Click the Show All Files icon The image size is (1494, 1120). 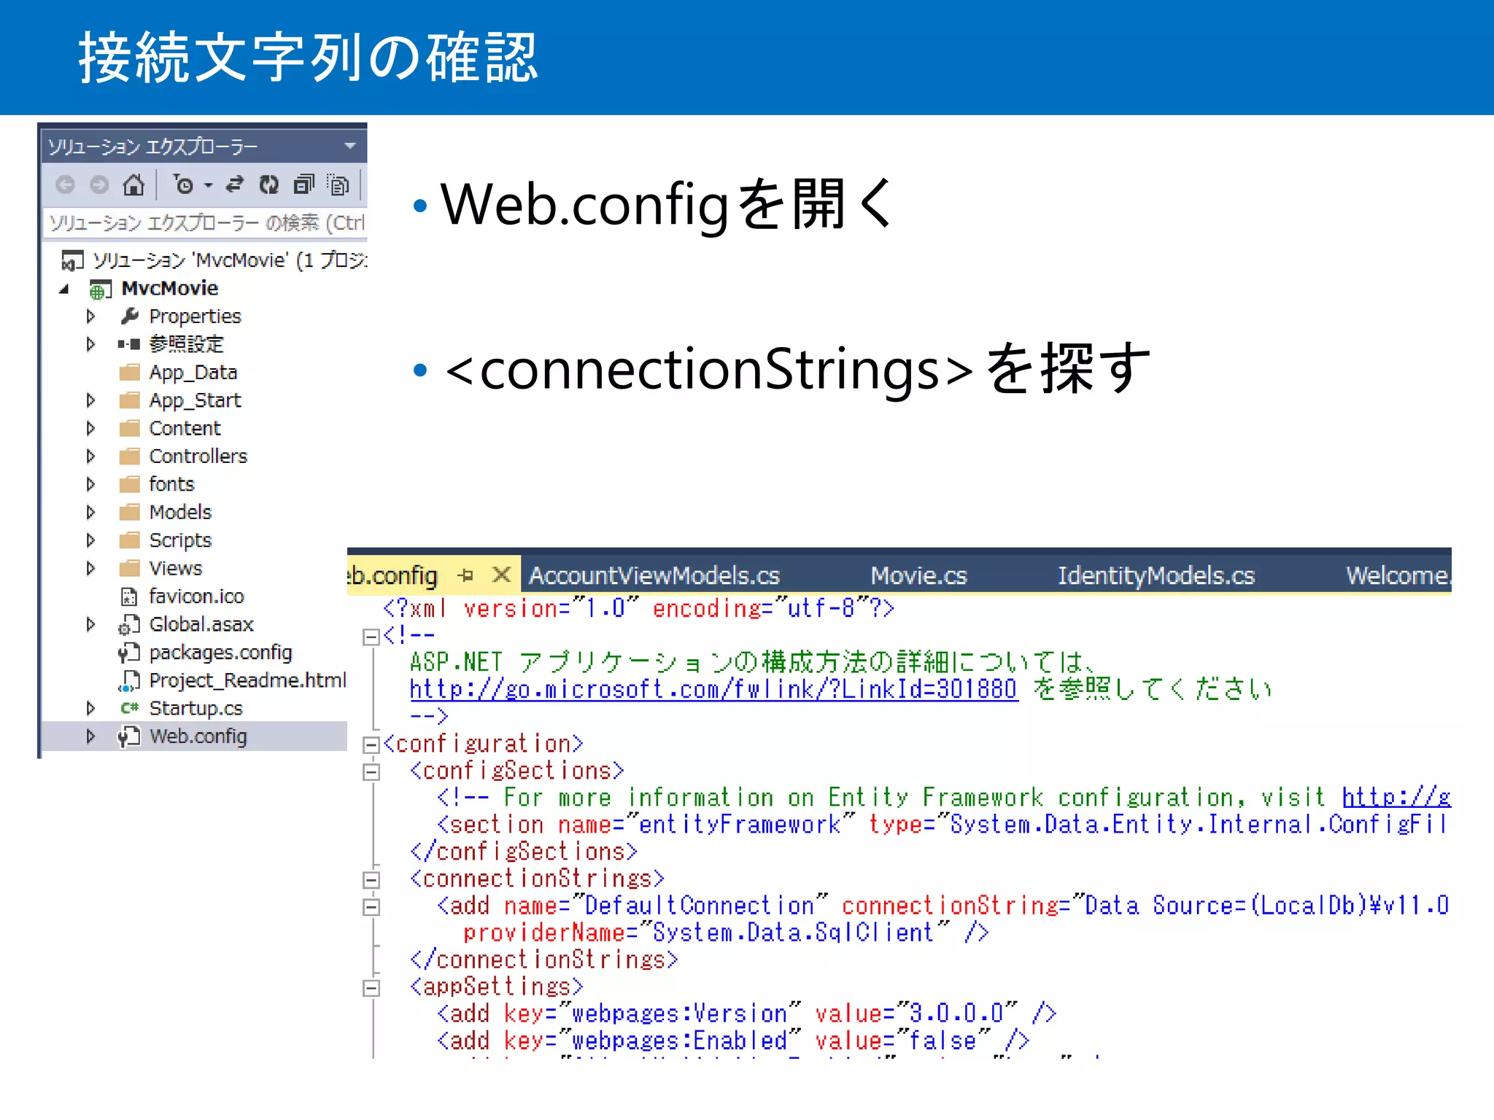click(338, 185)
